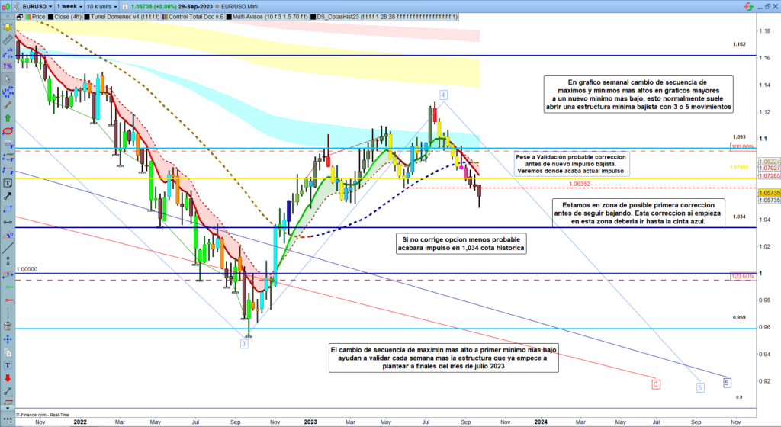781x427 pixels.
Task: Open the Control Total Doc v.6 indicator
Action: [188, 15]
